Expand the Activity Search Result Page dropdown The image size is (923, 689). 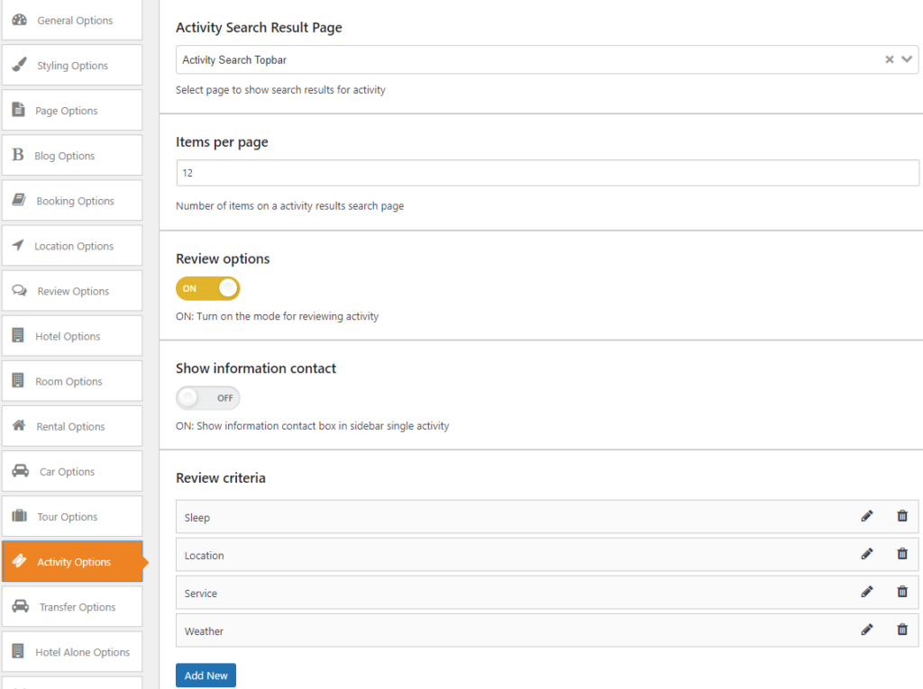907,60
